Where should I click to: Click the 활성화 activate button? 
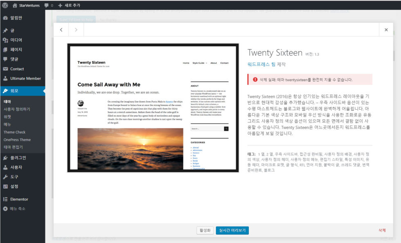pos(205,230)
